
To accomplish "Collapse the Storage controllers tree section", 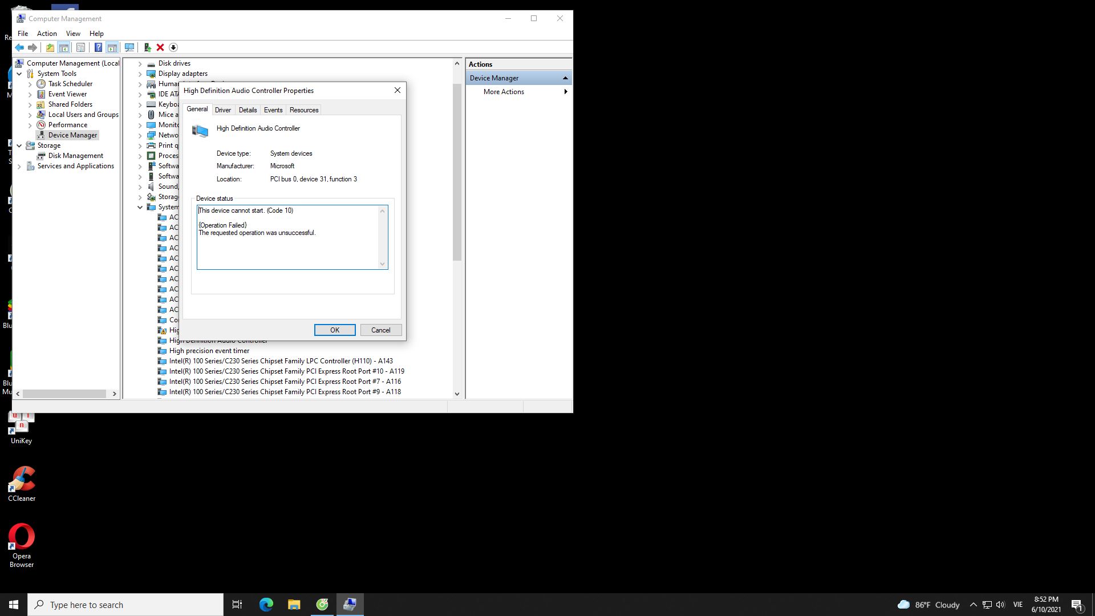I will tap(140, 196).
